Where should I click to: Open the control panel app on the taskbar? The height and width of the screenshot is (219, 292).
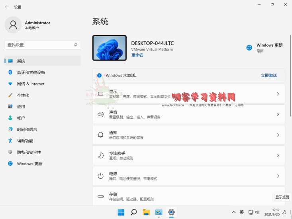[159, 212]
